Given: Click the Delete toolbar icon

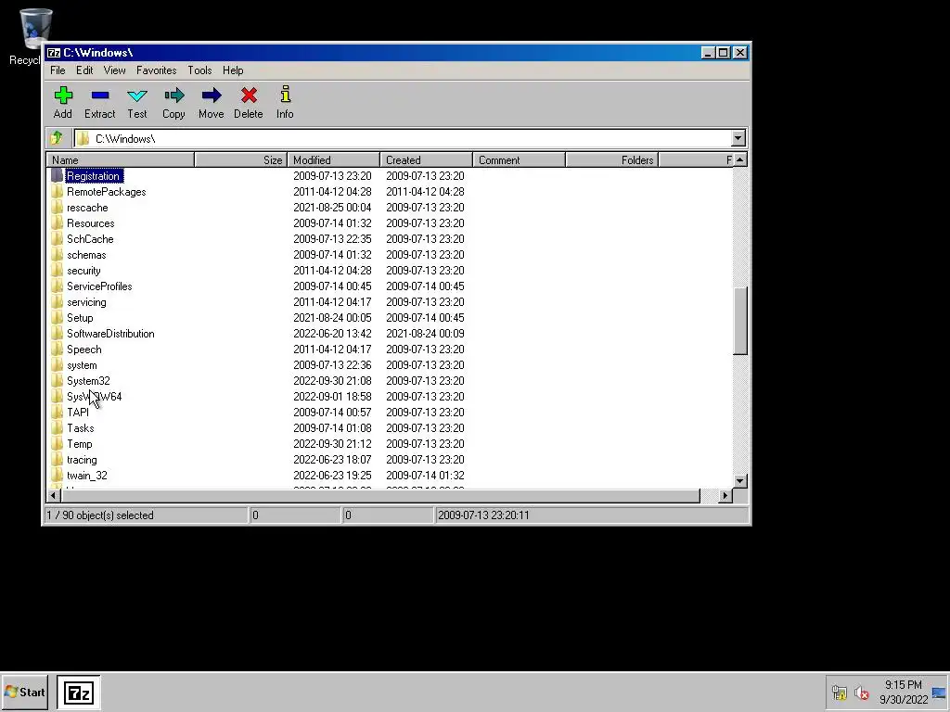Looking at the screenshot, I should pos(249,95).
